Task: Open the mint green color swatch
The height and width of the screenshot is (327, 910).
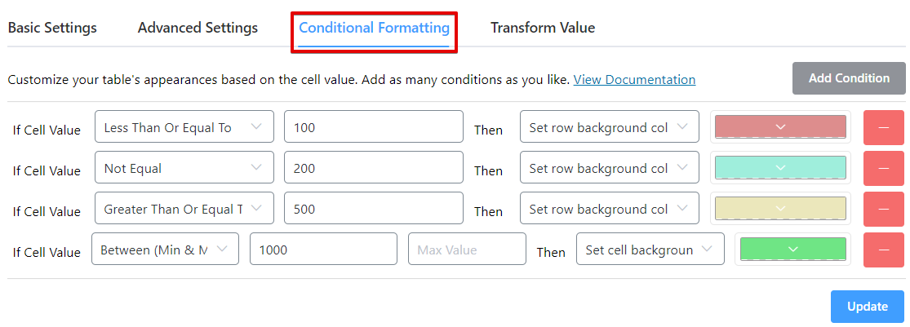Action: point(780,168)
